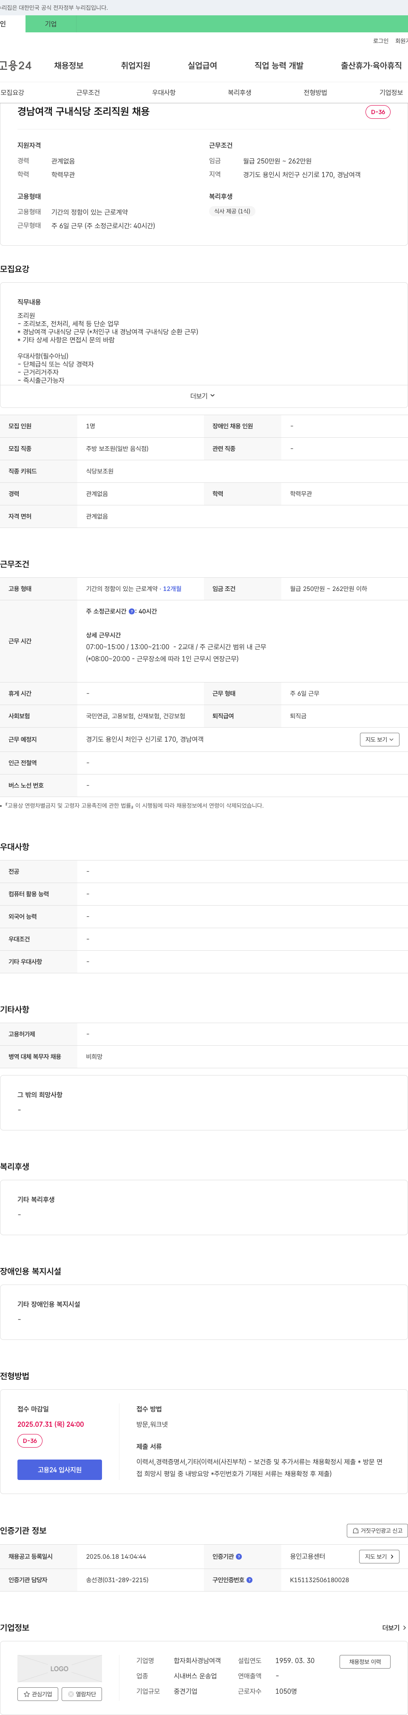Open the 실업급여 main menu
This screenshot has height=1715, width=408.
pyautogui.click(x=202, y=65)
